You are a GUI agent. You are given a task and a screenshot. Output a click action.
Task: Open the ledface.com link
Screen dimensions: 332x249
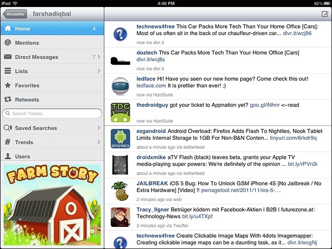(x=151, y=86)
